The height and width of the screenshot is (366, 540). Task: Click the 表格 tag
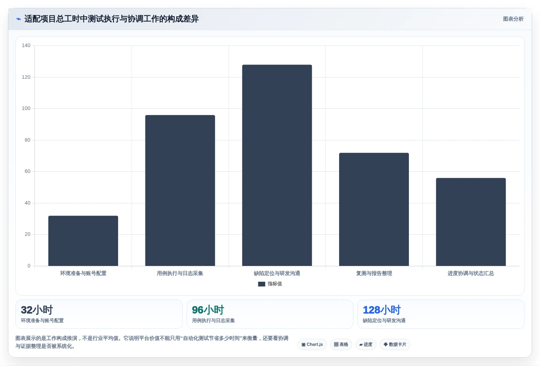coord(341,345)
